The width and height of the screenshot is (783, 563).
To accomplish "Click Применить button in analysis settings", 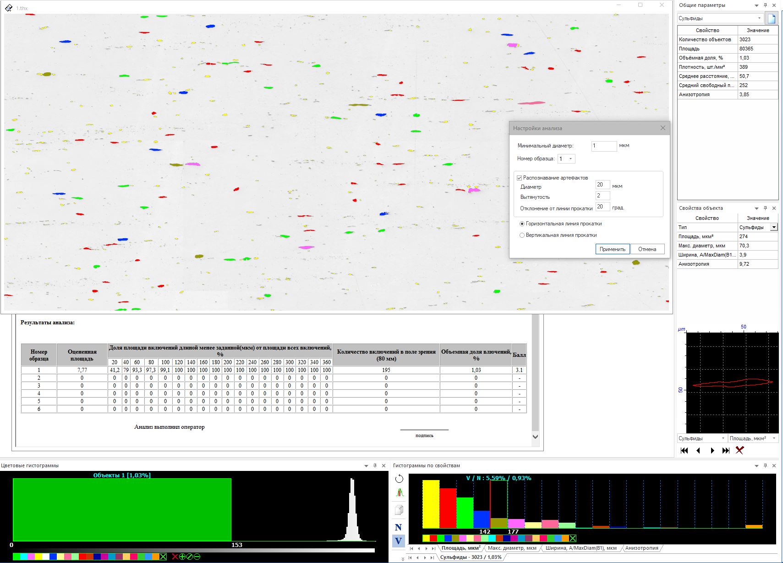I will pos(613,249).
